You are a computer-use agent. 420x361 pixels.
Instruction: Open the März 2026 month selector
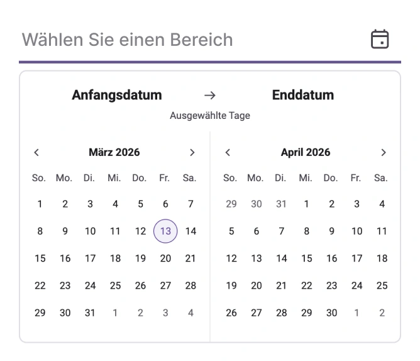tap(114, 152)
